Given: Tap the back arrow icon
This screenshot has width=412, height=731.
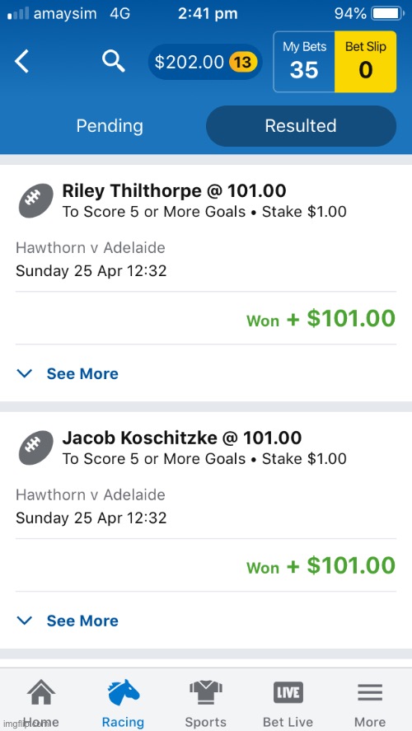Looking at the screenshot, I should [22, 62].
